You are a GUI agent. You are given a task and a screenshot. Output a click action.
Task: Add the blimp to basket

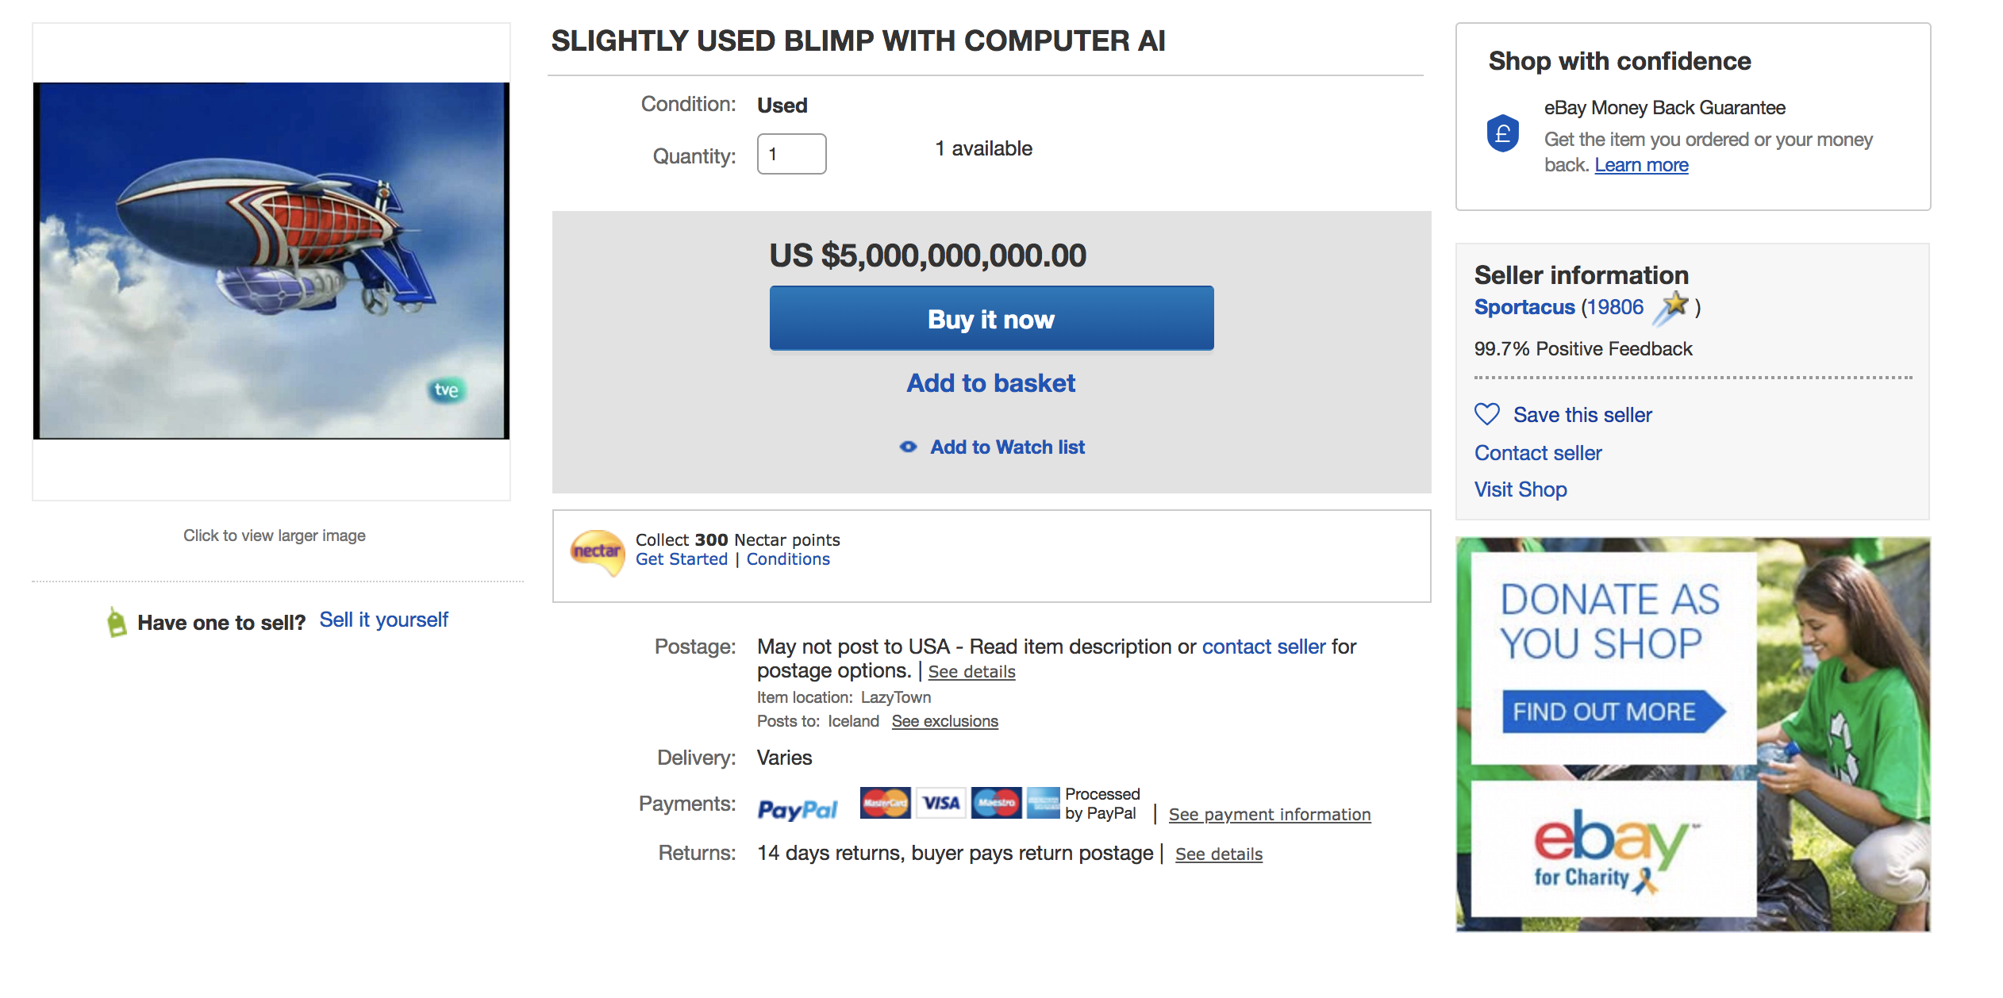click(990, 383)
